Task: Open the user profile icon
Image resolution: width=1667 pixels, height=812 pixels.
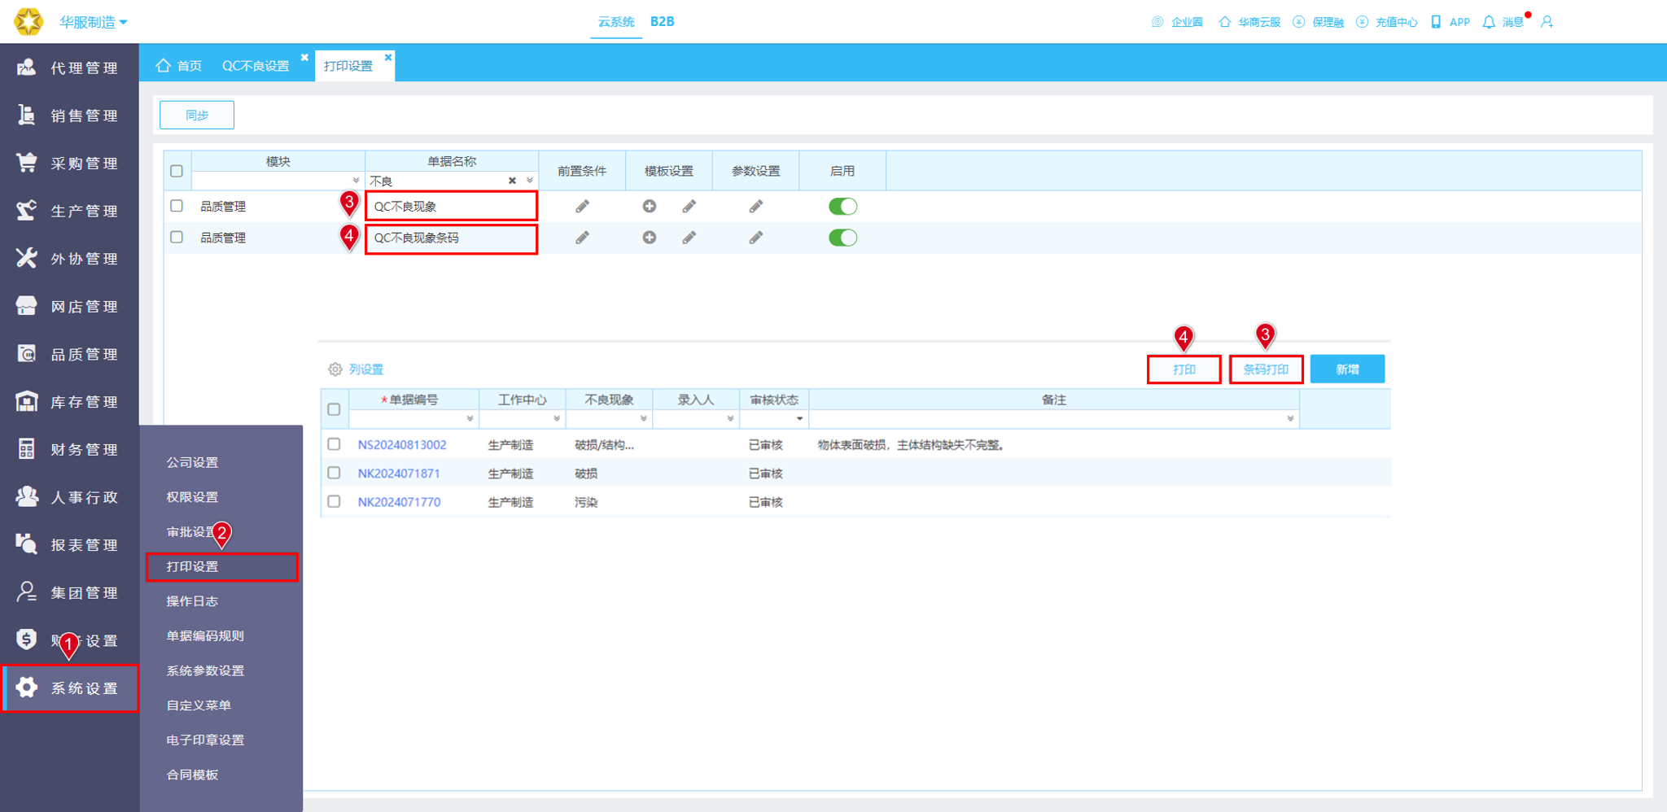Action: 1547,22
